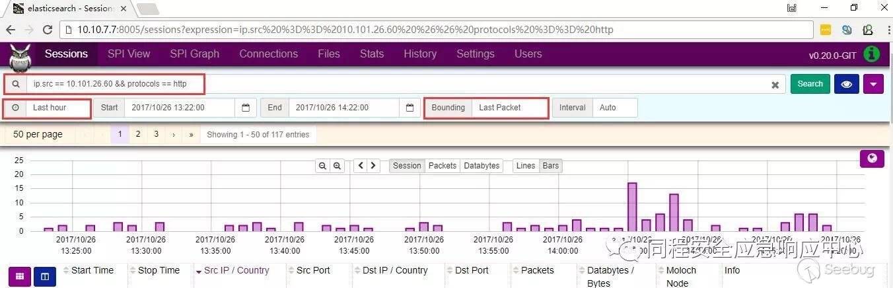Open the 50 per page dropdown
Image resolution: width=893 pixels, height=288 pixels.
[x=38, y=134]
